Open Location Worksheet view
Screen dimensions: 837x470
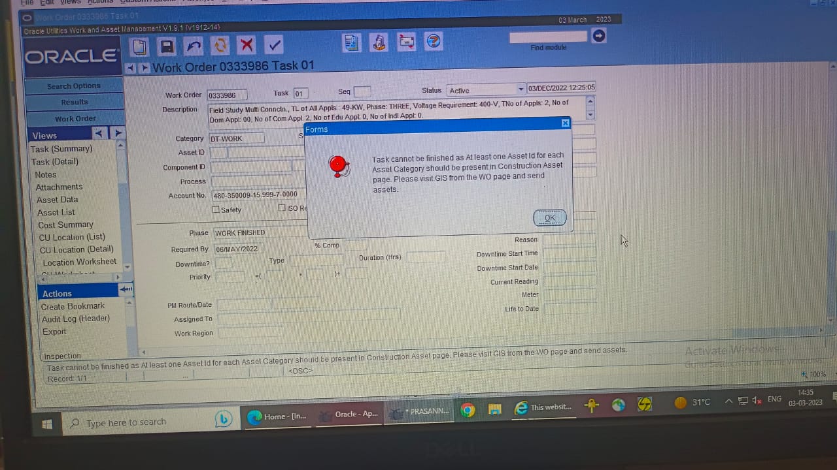click(80, 262)
